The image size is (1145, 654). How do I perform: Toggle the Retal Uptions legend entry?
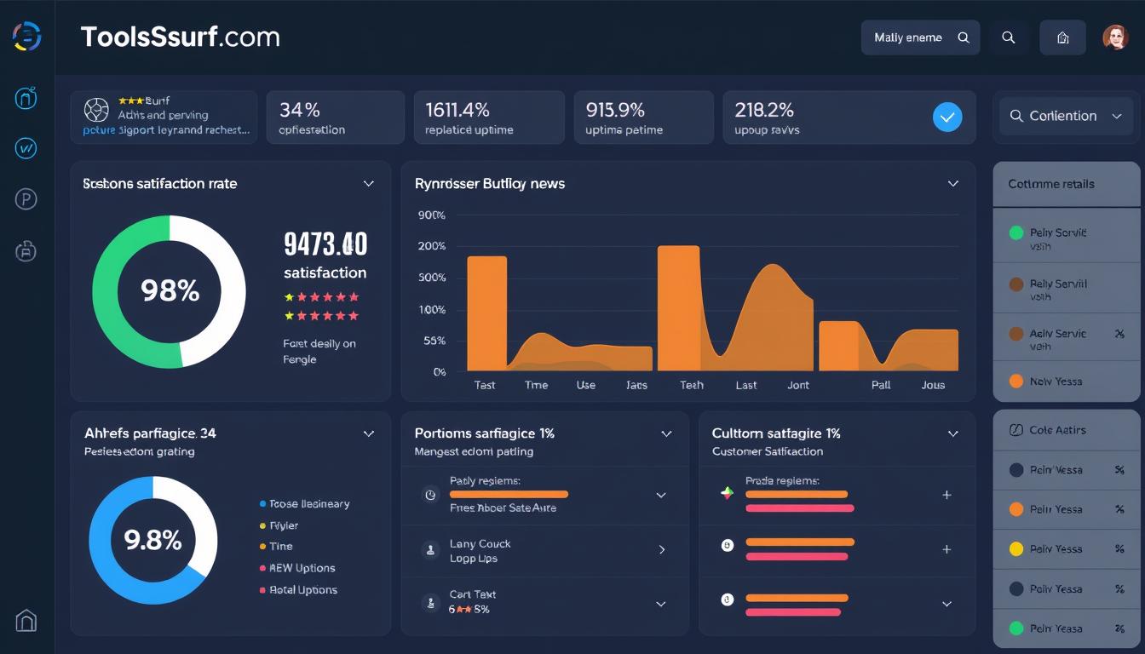(x=297, y=590)
